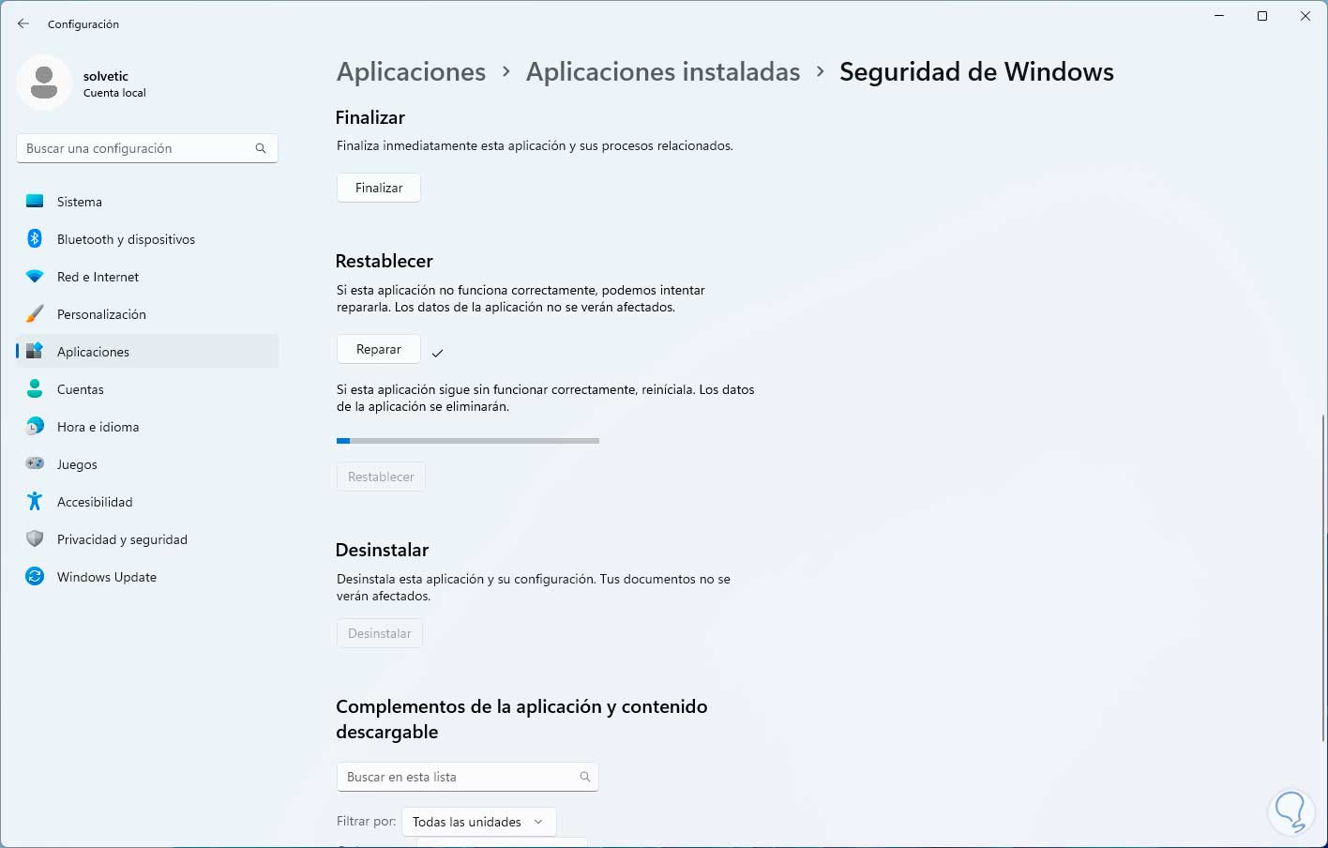
Task: Click the Juegos controller icon
Action: (35, 464)
